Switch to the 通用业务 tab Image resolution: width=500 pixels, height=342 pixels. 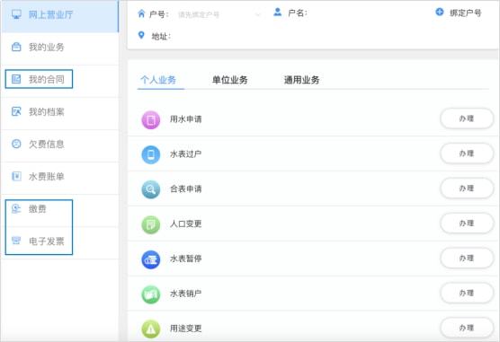point(301,80)
